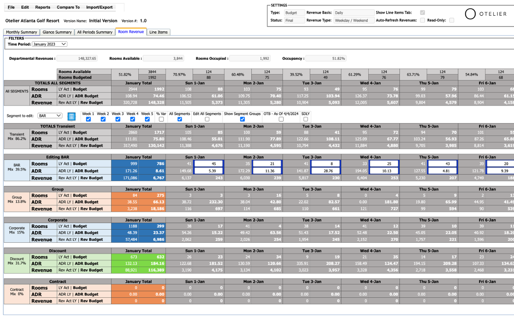Click Group January Total revenue budget 18,186
514x321 pixels.
152,209
